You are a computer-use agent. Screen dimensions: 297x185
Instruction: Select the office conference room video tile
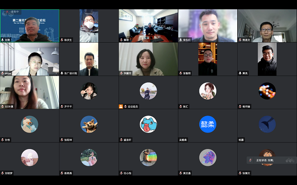tap(148, 26)
